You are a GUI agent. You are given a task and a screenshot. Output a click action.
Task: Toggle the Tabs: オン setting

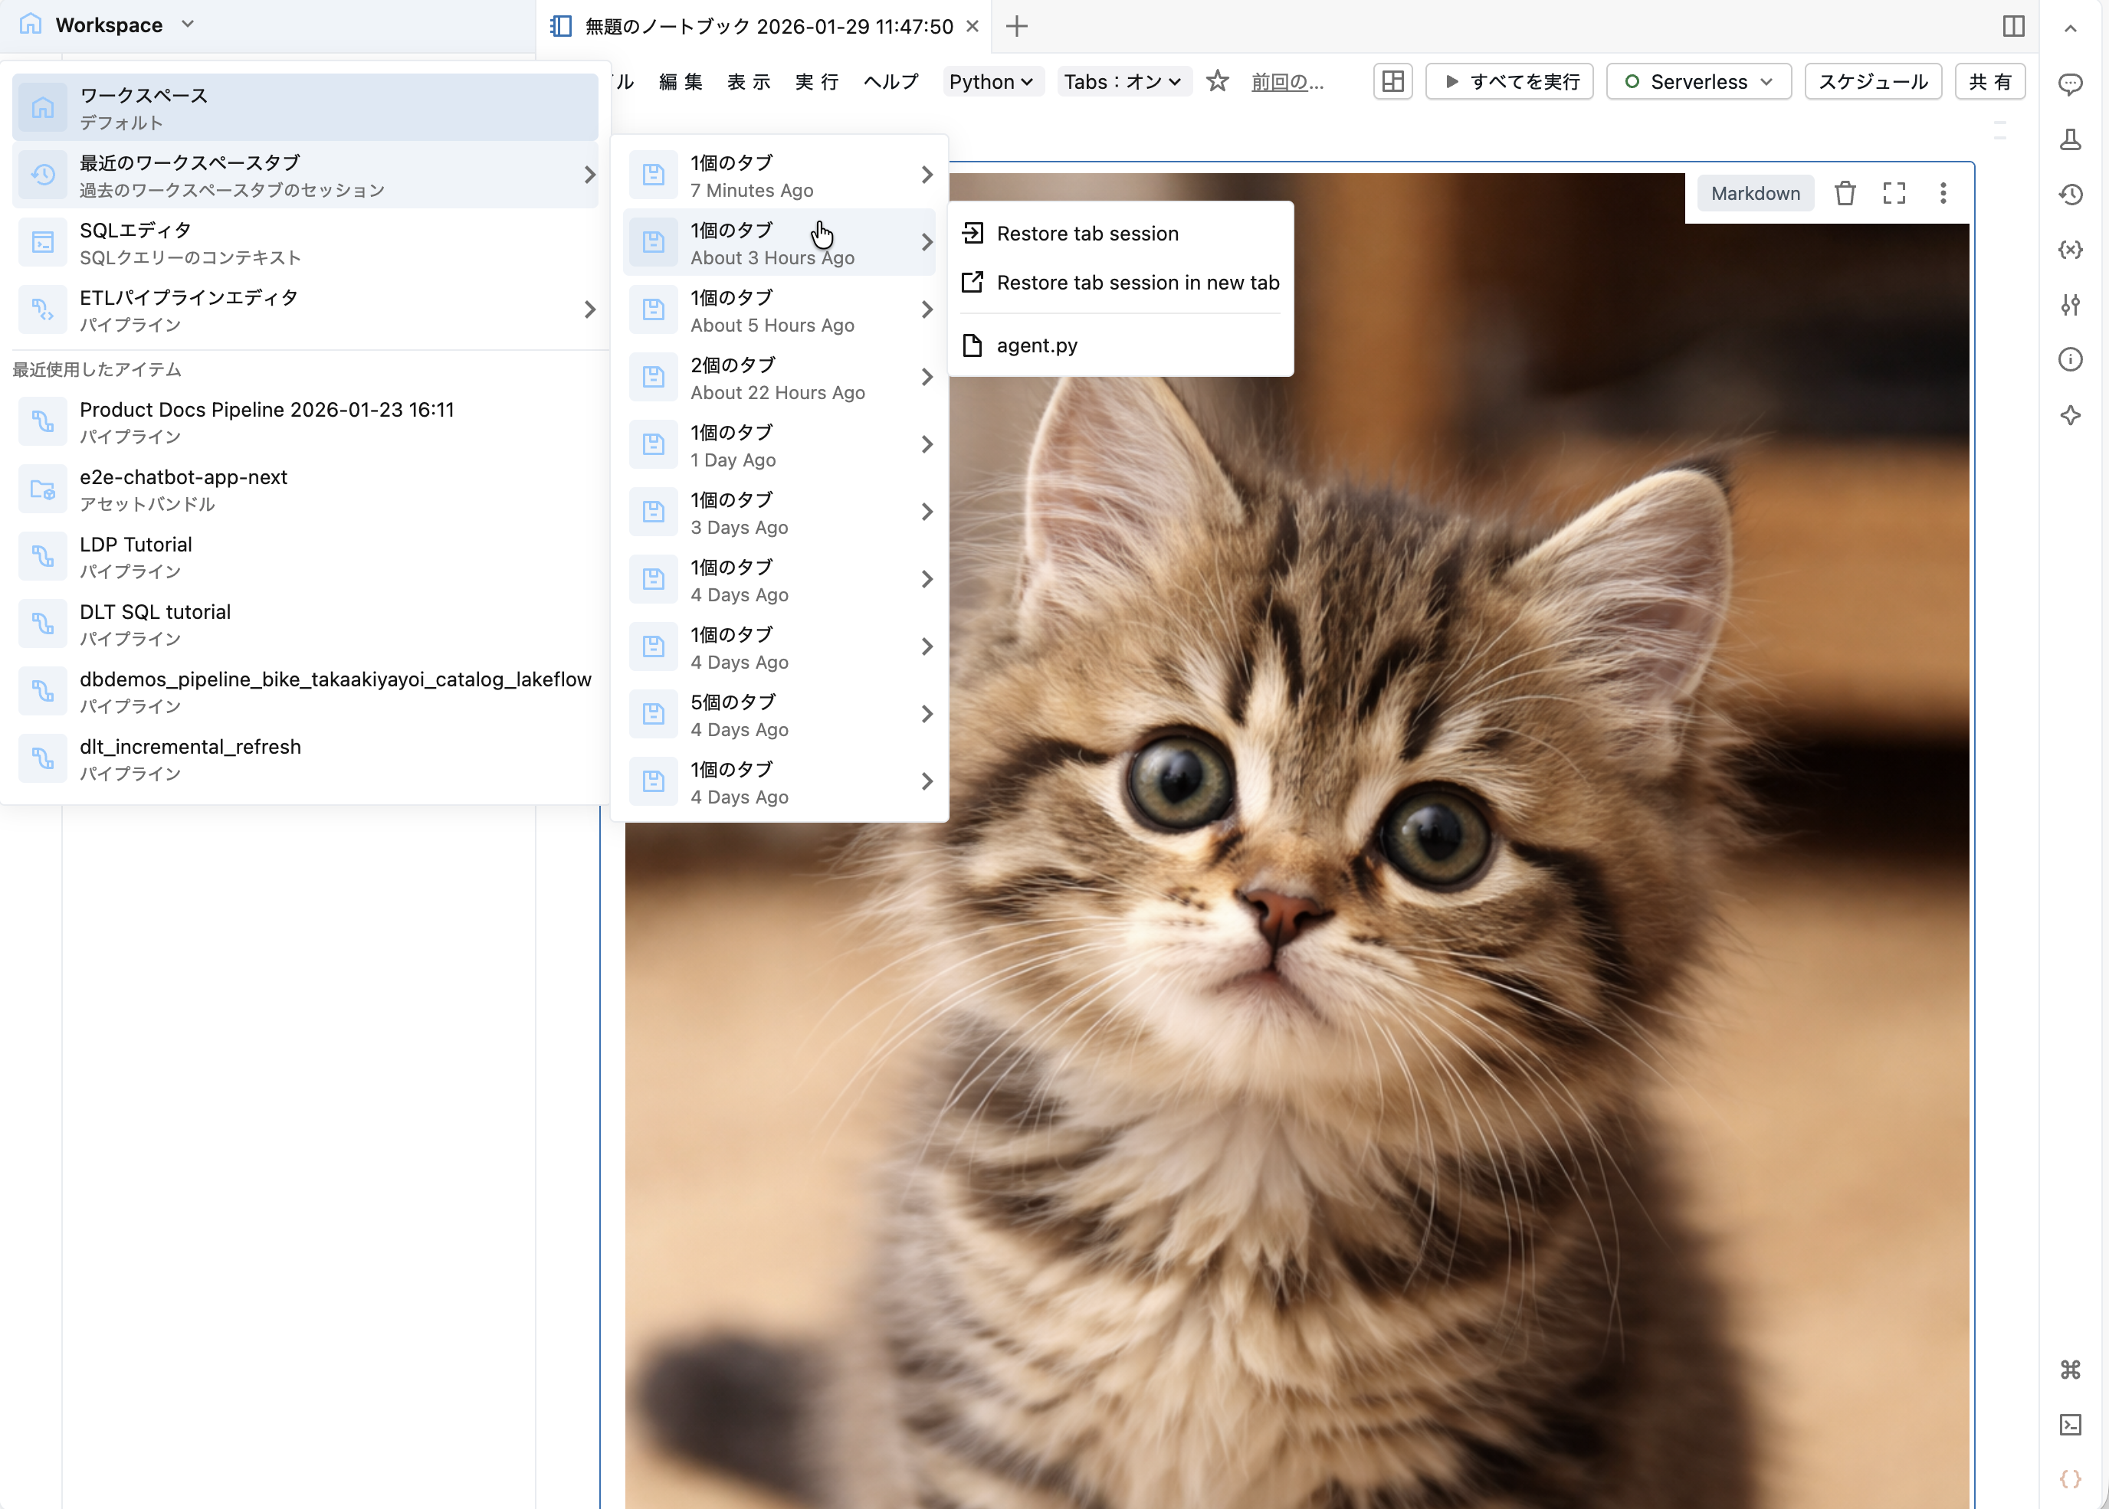point(1123,82)
